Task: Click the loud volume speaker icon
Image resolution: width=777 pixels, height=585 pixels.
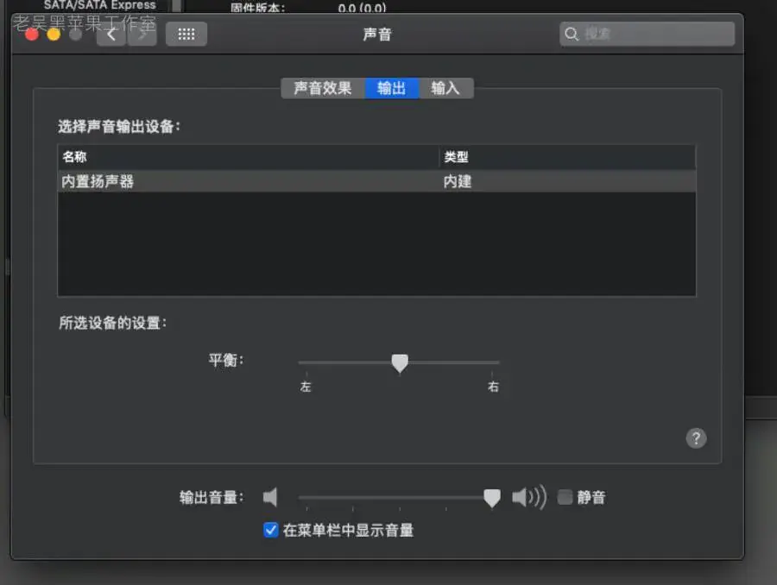Action: [x=528, y=497]
